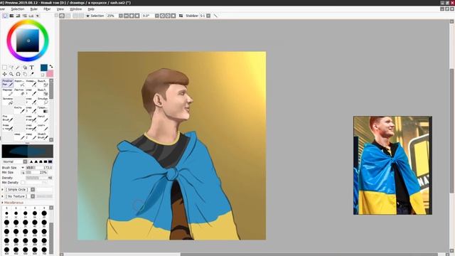Open the Filter menu

pos(47,9)
